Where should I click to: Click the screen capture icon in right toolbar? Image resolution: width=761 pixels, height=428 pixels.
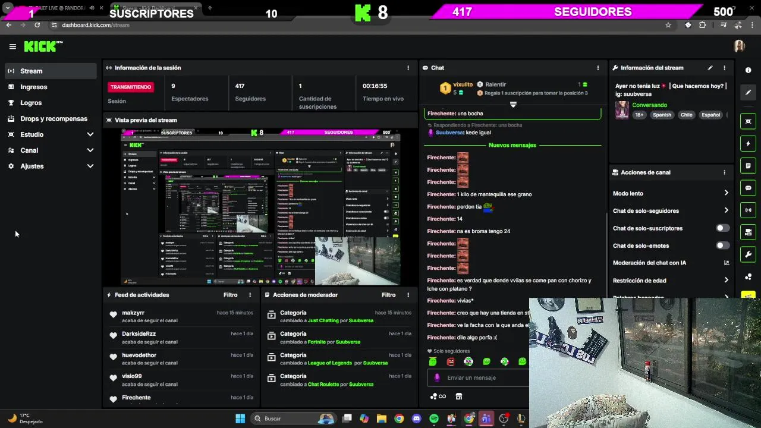[x=748, y=121]
